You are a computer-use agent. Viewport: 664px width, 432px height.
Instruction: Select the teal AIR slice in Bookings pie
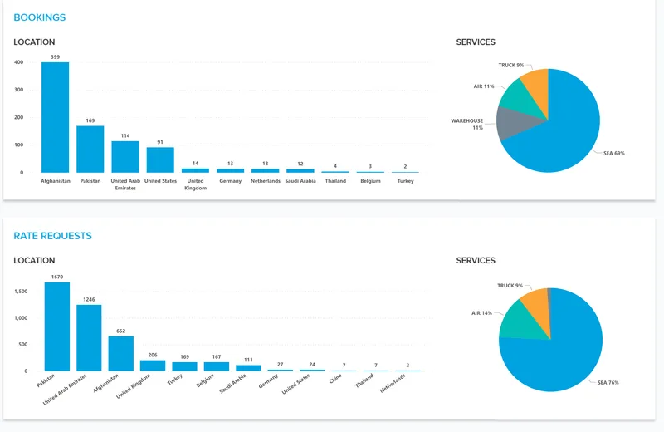[519, 96]
